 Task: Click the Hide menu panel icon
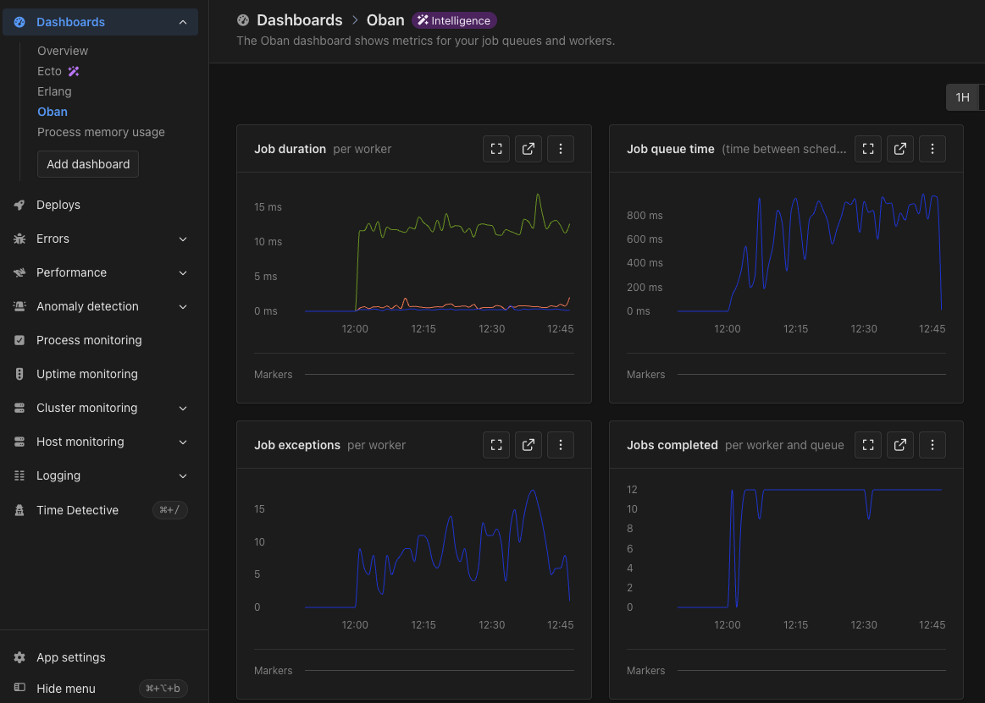click(x=19, y=688)
